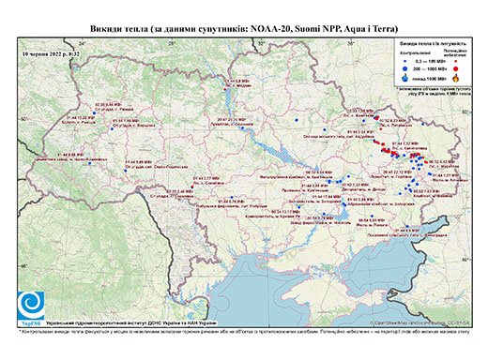The image size is (488, 345).
Task: Click the blue marker labeled 5.69 MW
Action: (126, 171)
